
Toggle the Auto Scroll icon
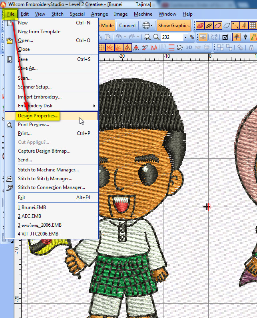[x=203, y=37]
